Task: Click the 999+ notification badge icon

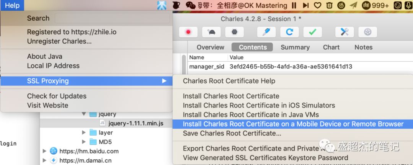Action: pos(376,5)
